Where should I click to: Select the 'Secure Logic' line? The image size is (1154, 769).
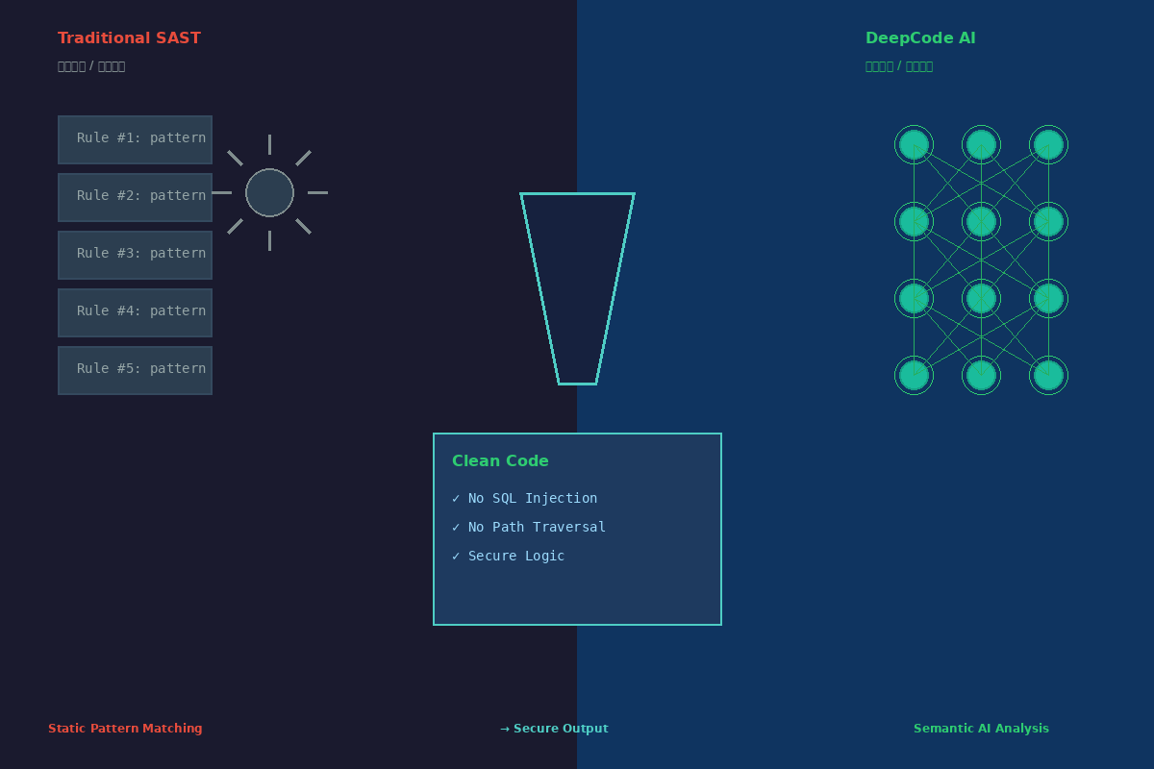pyautogui.click(x=508, y=556)
